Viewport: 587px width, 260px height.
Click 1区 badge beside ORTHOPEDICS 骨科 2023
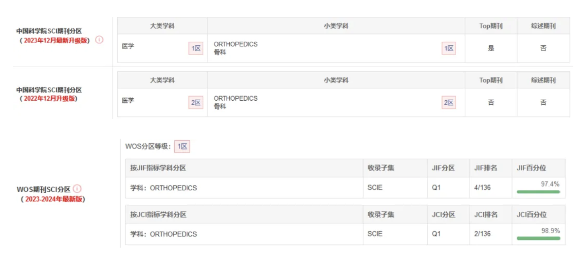tap(449, 48)
